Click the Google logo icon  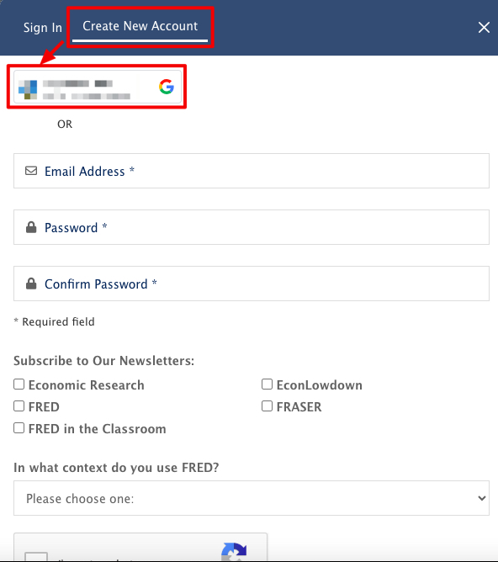[x=167, y=87]
